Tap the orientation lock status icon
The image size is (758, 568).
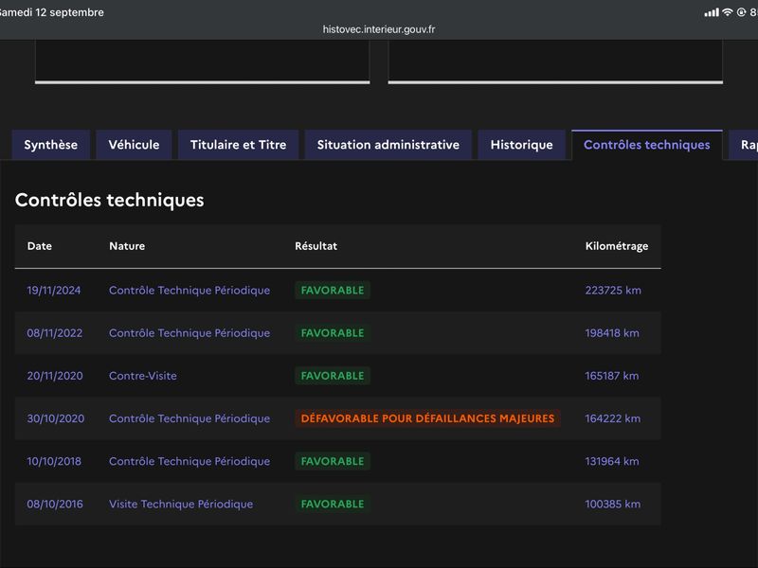coord(741,12)
